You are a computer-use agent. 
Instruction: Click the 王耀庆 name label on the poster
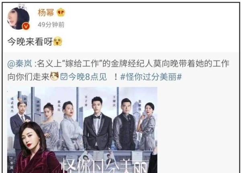114,101
